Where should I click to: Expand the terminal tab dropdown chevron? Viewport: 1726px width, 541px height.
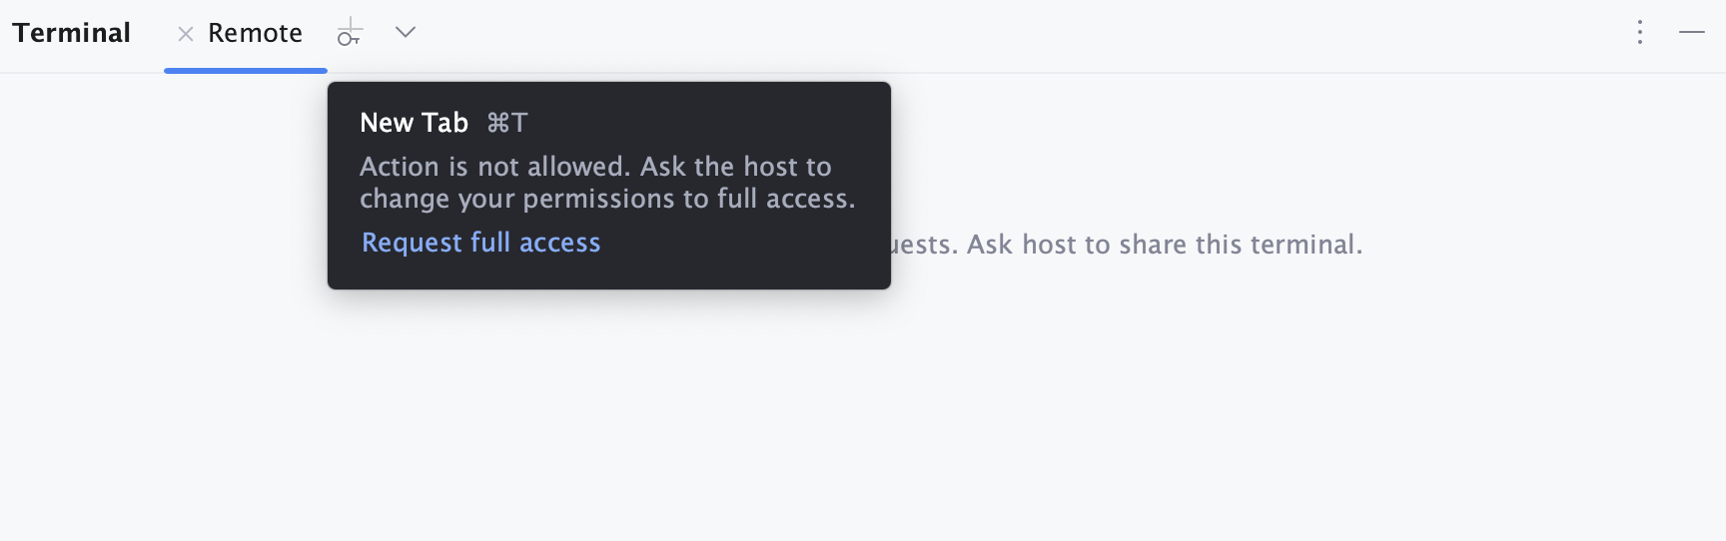405,33
